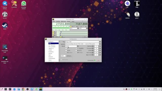Click the Vol slider in flrig
Viewport: 162px width, 91px height.
[74, 32]
